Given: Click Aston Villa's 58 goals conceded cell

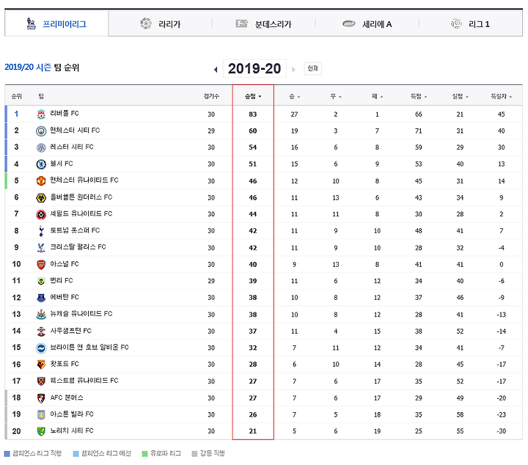Looking at the screenshot, I should click(x=460, y=414).
